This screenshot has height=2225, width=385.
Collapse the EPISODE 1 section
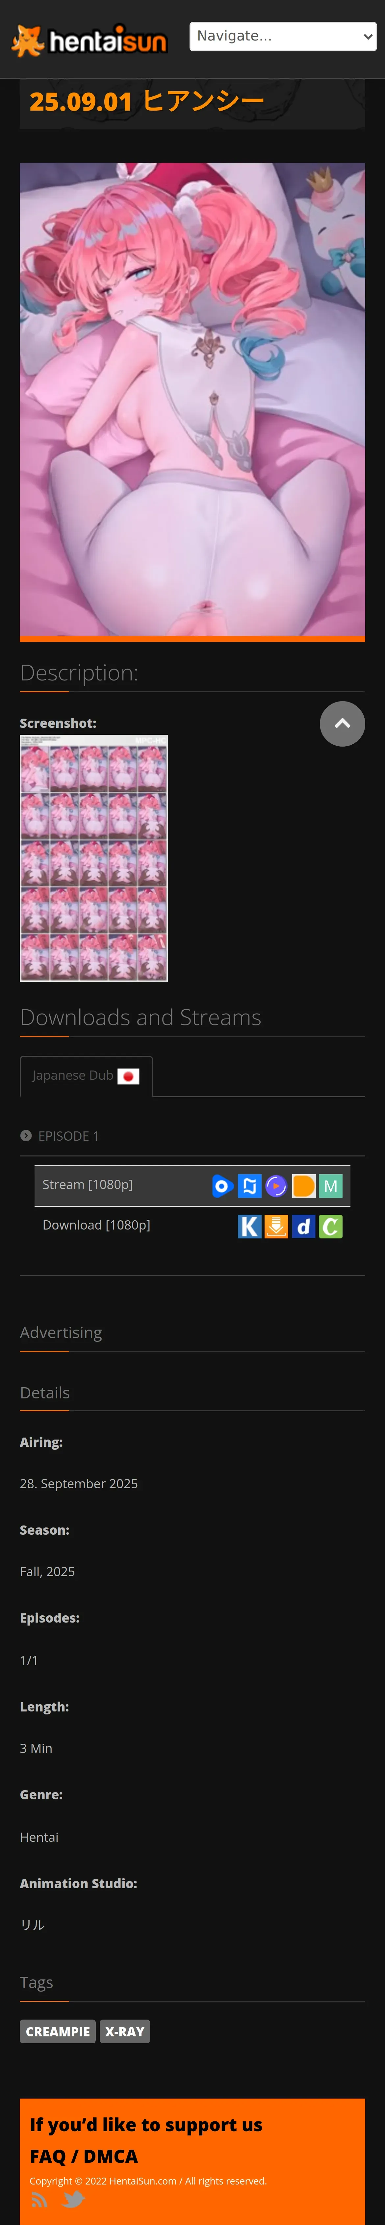click(x=60, y=1136)
